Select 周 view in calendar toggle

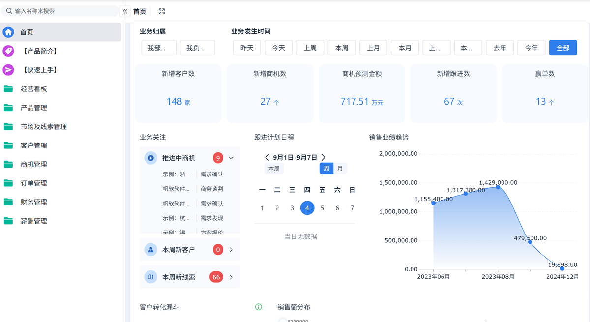pos(326,169)
